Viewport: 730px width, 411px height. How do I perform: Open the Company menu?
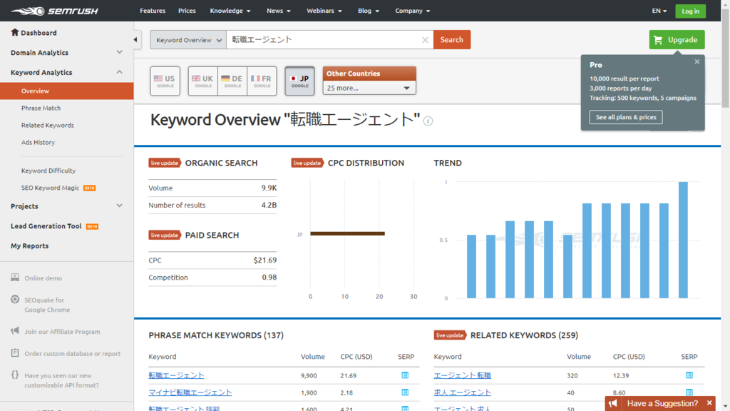pos(413,11)
